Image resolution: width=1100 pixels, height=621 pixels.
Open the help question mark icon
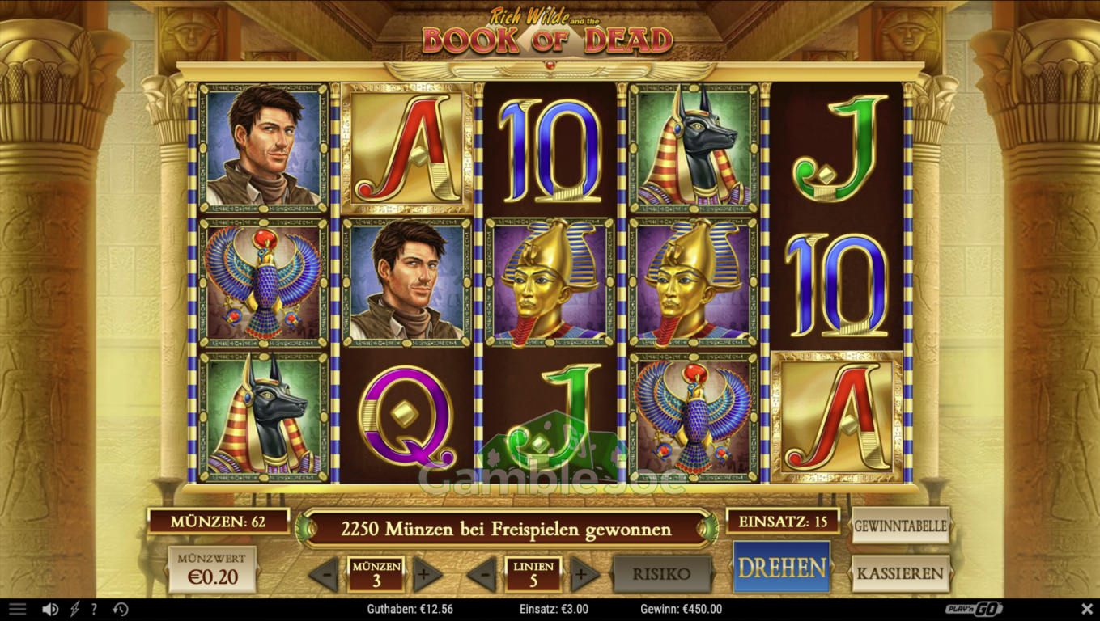[95, 609]
